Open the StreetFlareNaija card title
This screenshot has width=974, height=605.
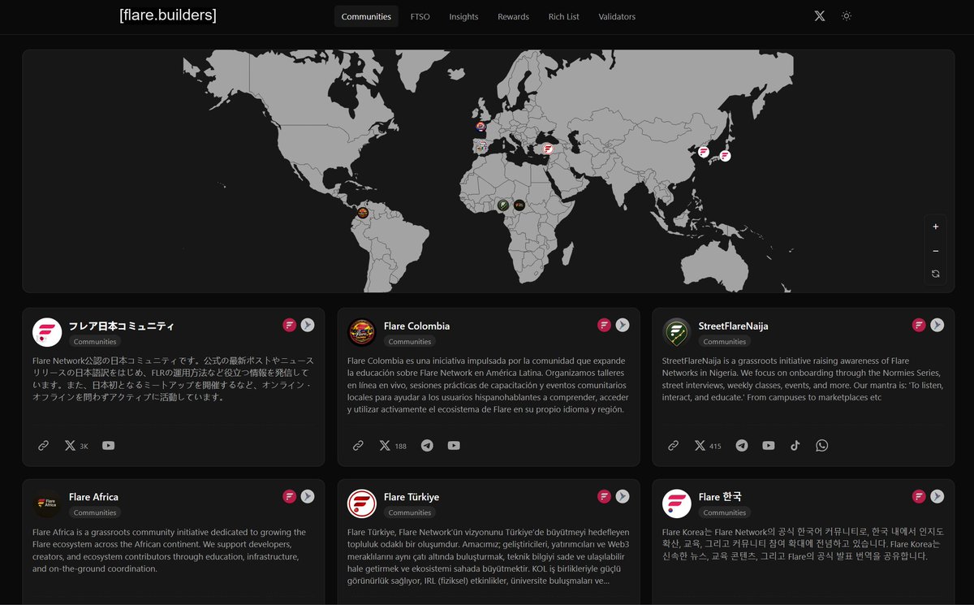coord(734,326)
